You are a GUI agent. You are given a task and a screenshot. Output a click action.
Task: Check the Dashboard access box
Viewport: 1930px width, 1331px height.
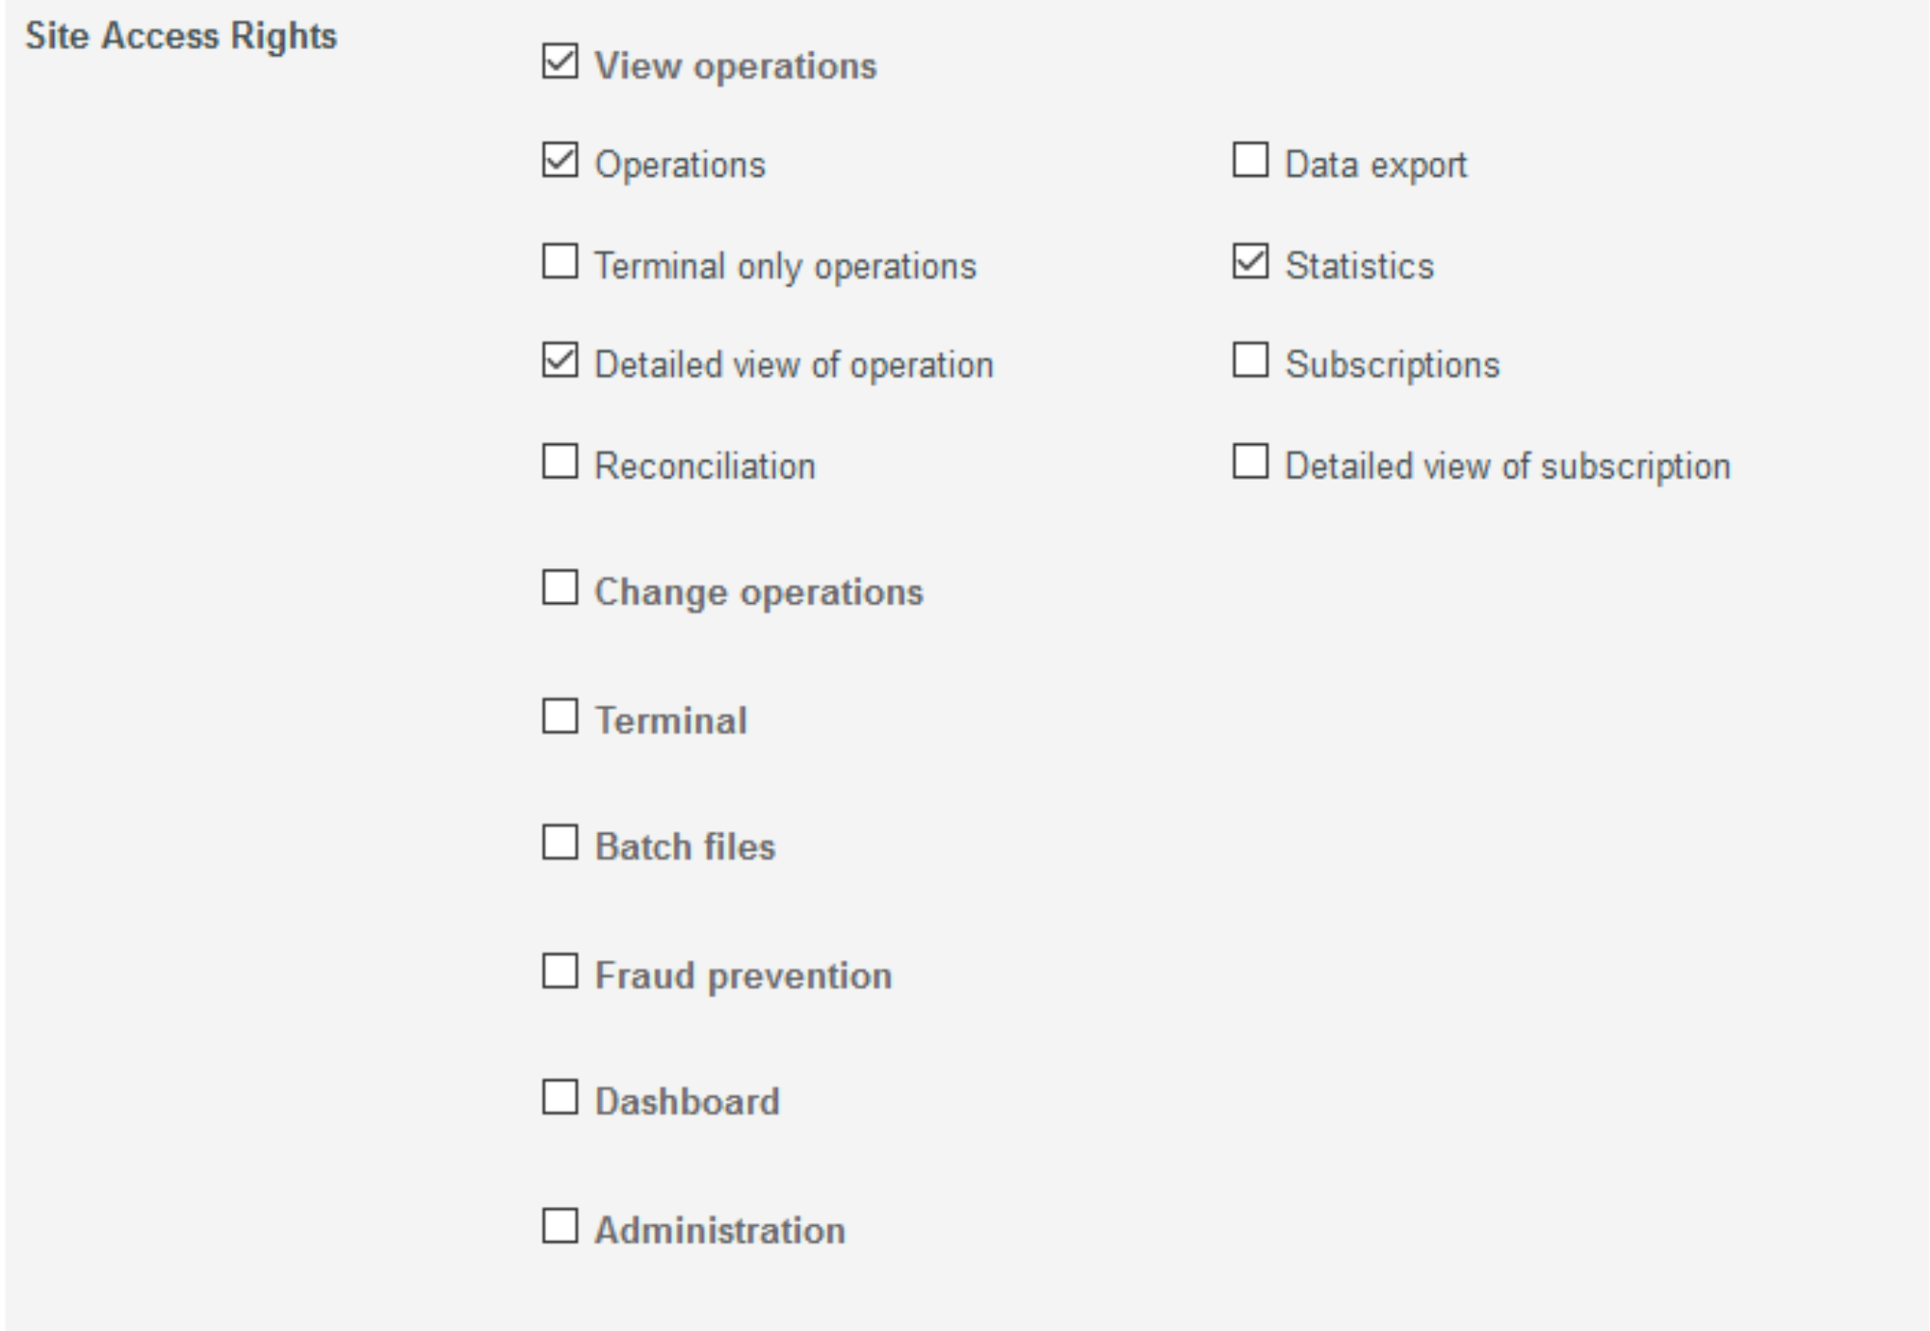(x=560, y=1098)
